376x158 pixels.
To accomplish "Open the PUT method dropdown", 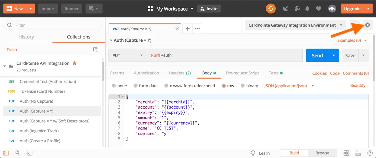I will [x=128, y=55].
